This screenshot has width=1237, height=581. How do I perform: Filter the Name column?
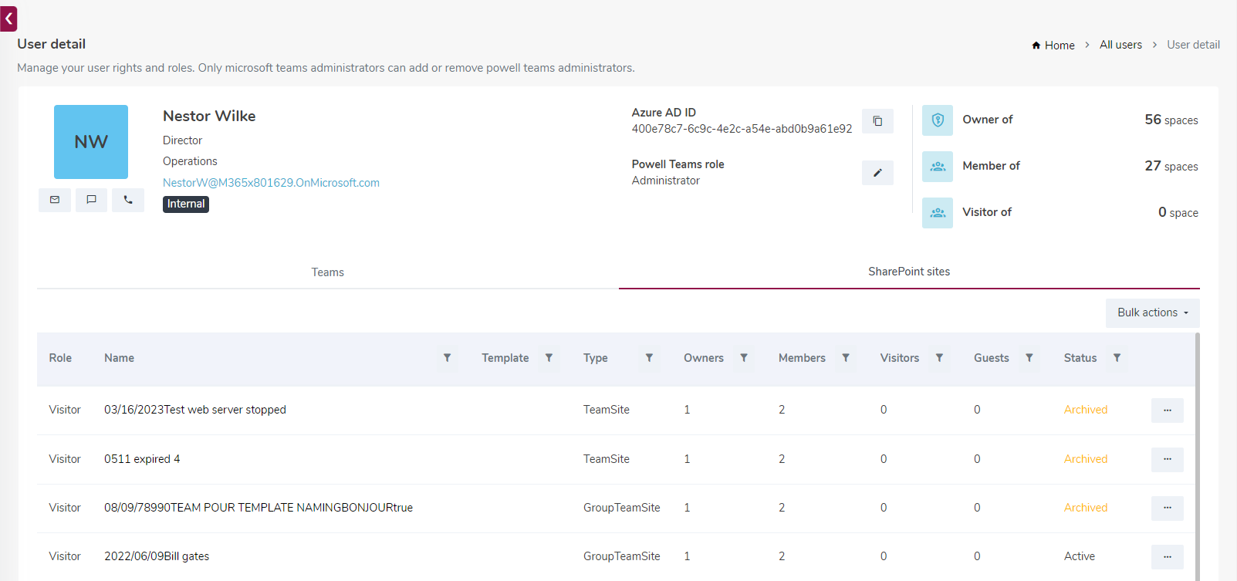pos(447,358)
